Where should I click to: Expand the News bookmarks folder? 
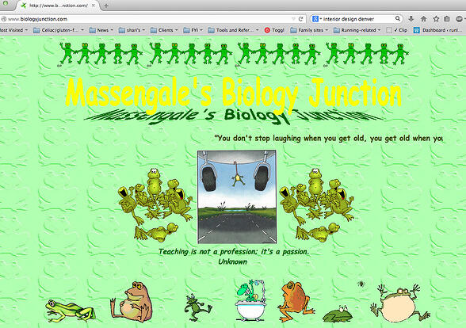click(x=101, y=30)
